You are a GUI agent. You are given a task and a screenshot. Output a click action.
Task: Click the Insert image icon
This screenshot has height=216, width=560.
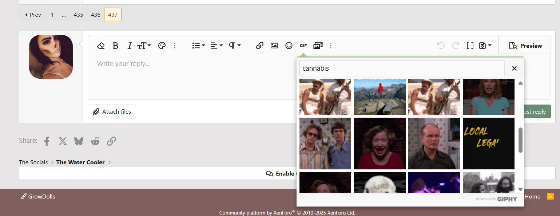click(x=274, y=46)
